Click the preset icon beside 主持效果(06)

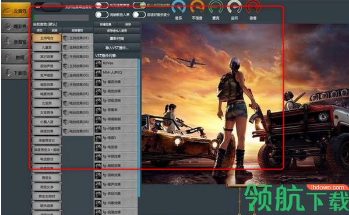[66, 84]
